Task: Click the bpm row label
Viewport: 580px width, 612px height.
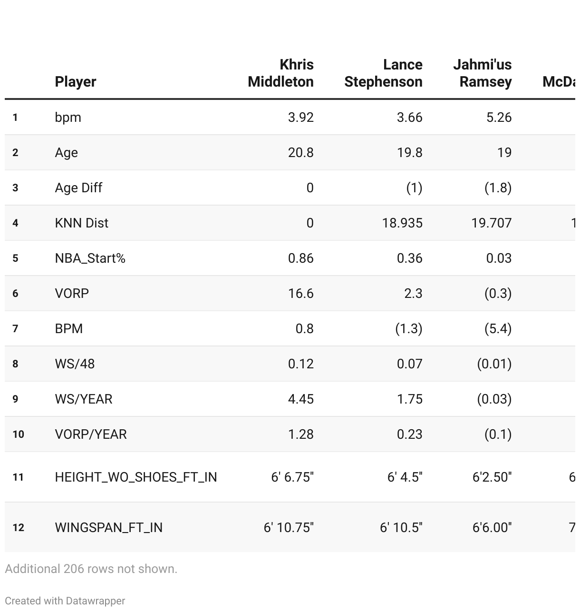Action: point(68,118)
